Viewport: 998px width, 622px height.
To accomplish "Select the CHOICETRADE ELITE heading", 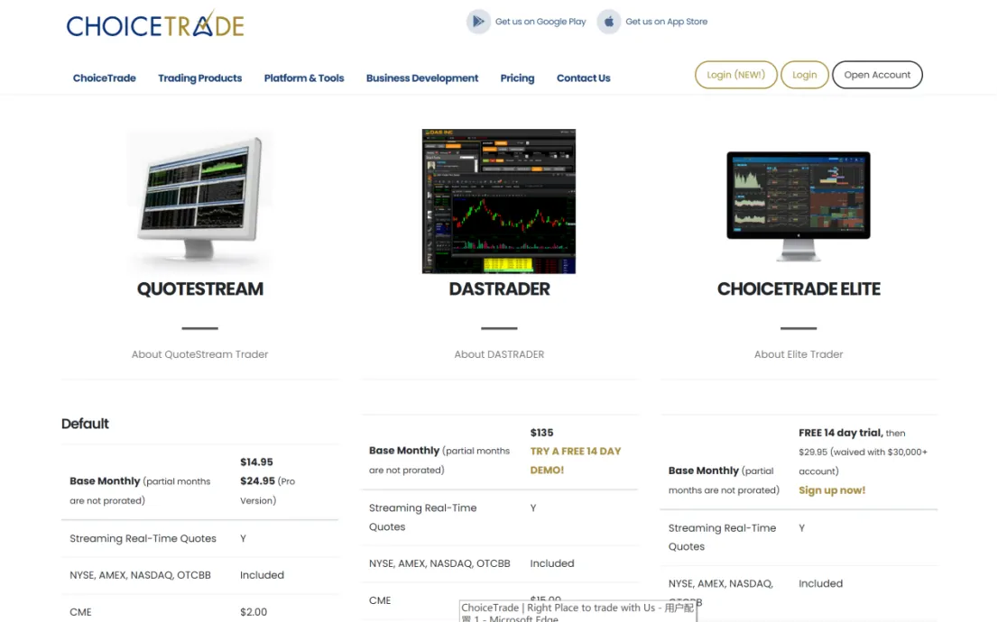I will point(799,288).
